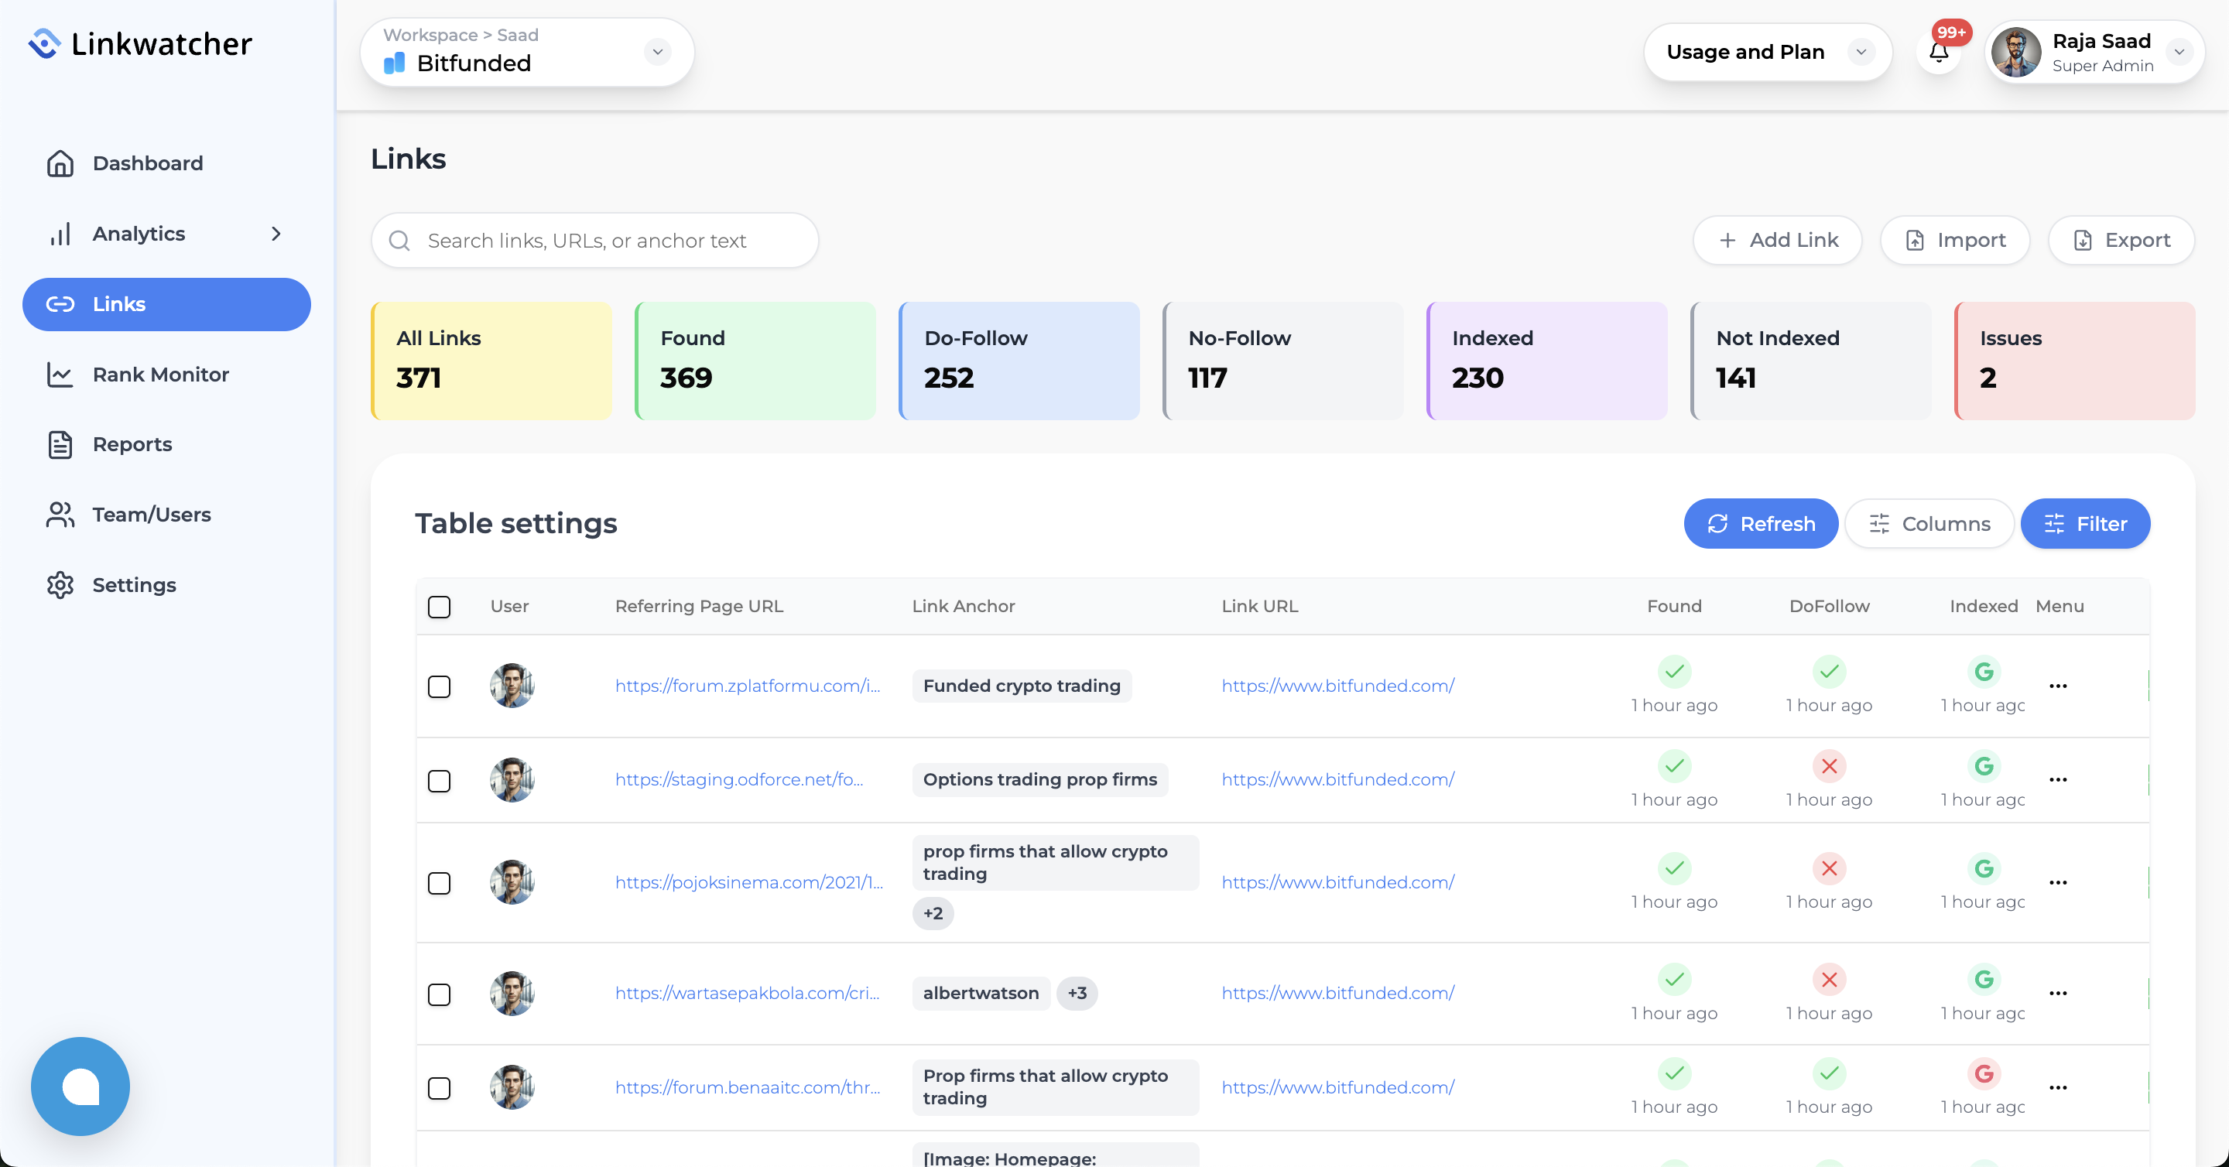Click green Found checkmark on zplatformu row

[1673, 671]
